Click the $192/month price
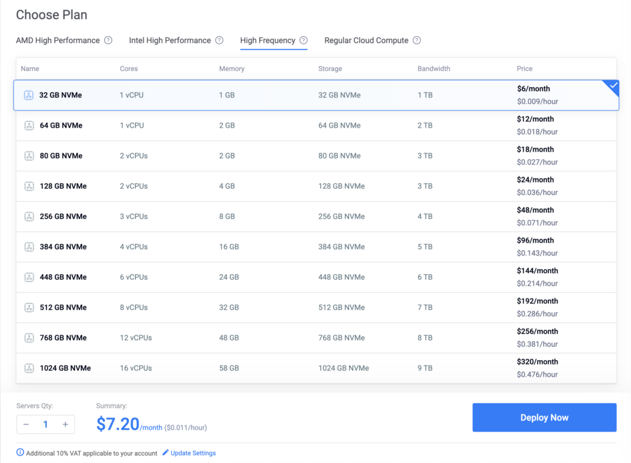 point(537,301)
